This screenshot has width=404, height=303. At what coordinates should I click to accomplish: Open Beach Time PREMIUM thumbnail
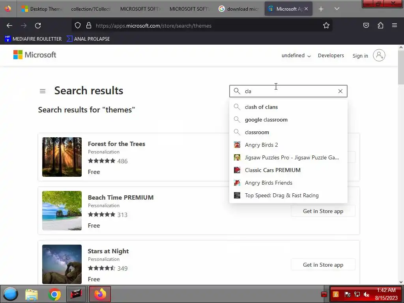[62, 211]
